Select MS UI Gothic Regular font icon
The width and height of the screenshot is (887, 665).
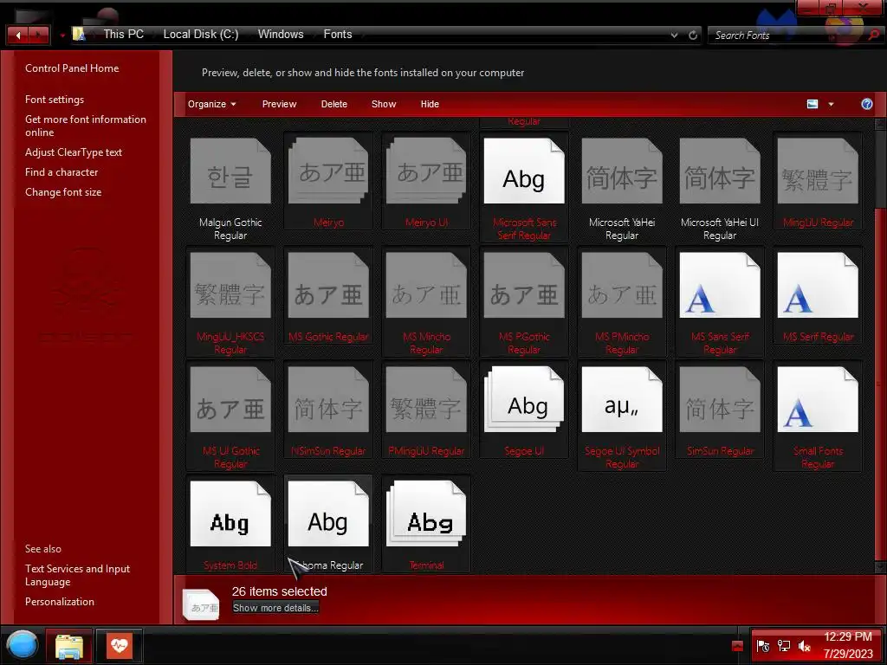click(230, 400)
